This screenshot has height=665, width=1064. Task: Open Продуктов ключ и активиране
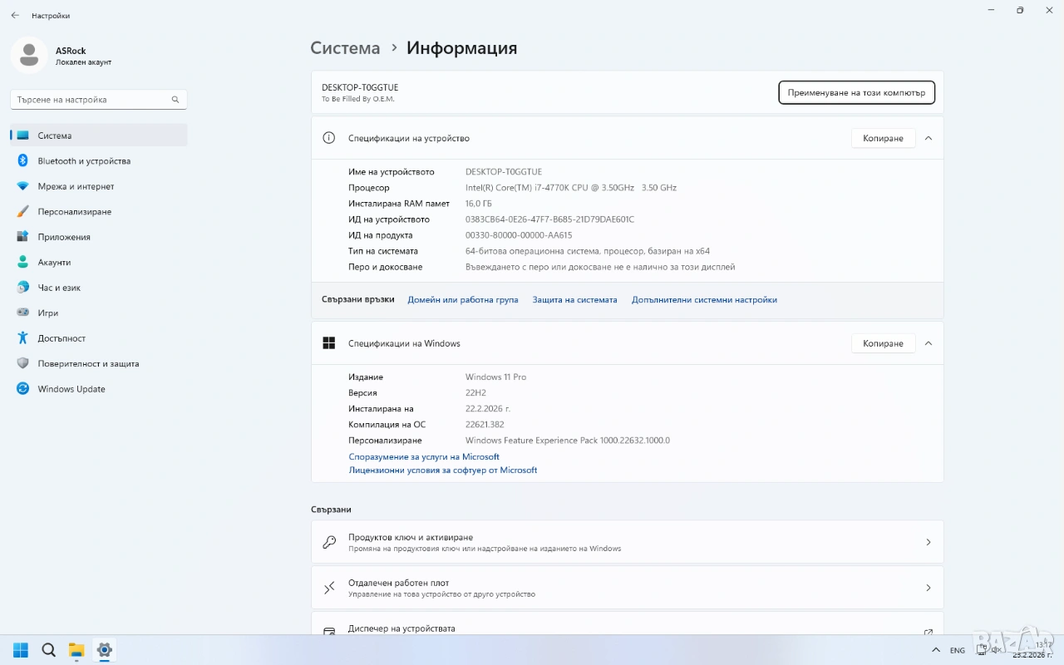[627, 542]
